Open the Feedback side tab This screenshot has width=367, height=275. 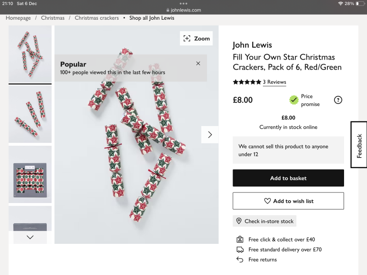pos(359,145)
